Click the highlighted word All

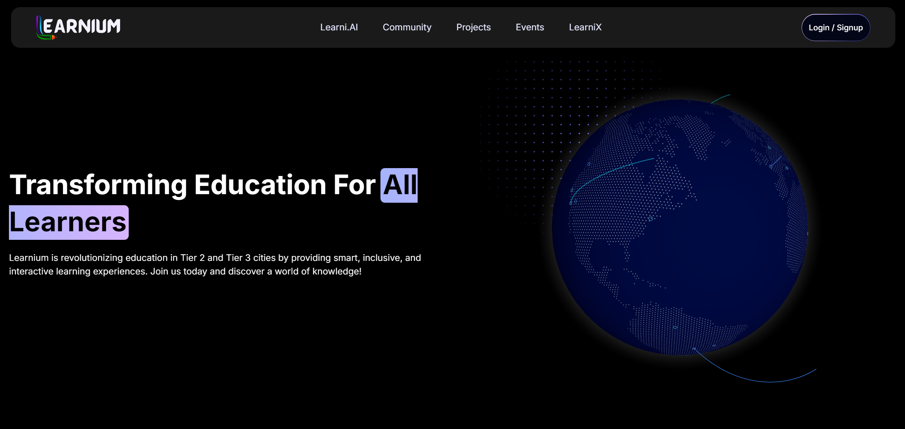[399, 185]
